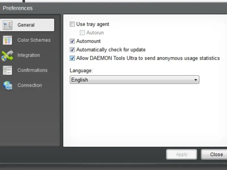This screenshot has width=227, height=170.
Task: Click the Connection globe icon
Action: 7,85
